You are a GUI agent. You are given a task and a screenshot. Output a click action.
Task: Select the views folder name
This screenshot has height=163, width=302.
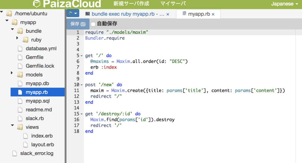click(x=32, y=127)
